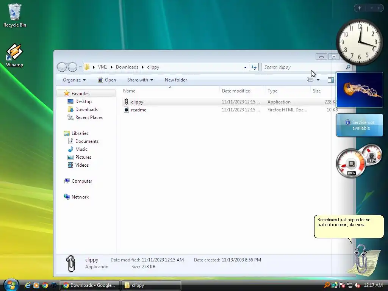Image resolution: width=388 pixels, height=291 pixels.
Task: Expand the arrow before VM1 in address bar
Action: (94, 67)
